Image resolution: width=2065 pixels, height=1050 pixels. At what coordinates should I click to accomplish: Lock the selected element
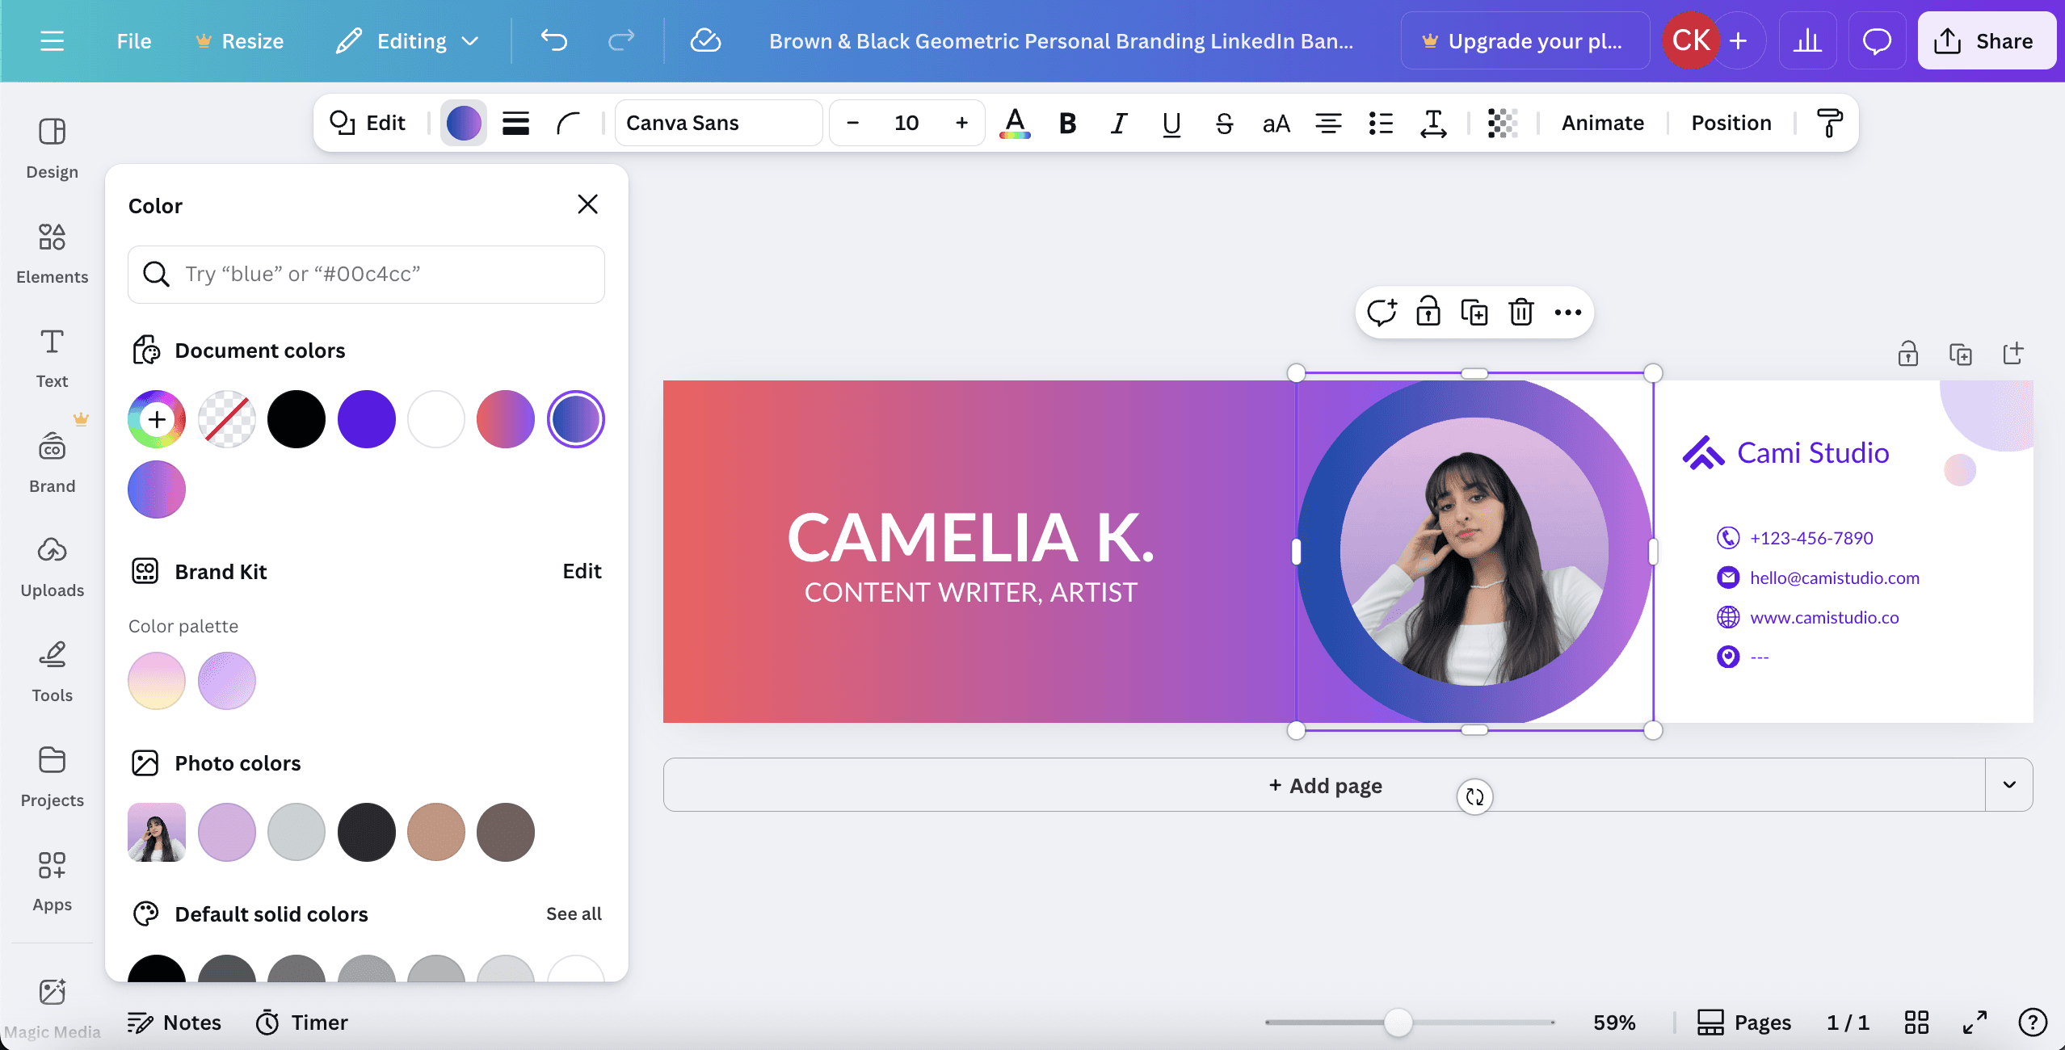pos(1428,313)
